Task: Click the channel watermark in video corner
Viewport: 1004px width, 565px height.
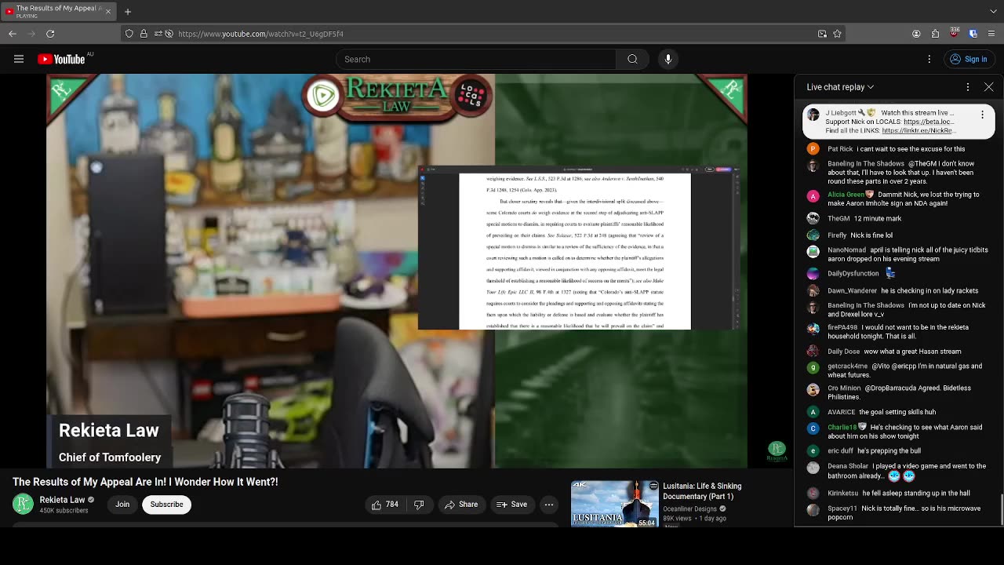Action: click(x=777, y=450)
